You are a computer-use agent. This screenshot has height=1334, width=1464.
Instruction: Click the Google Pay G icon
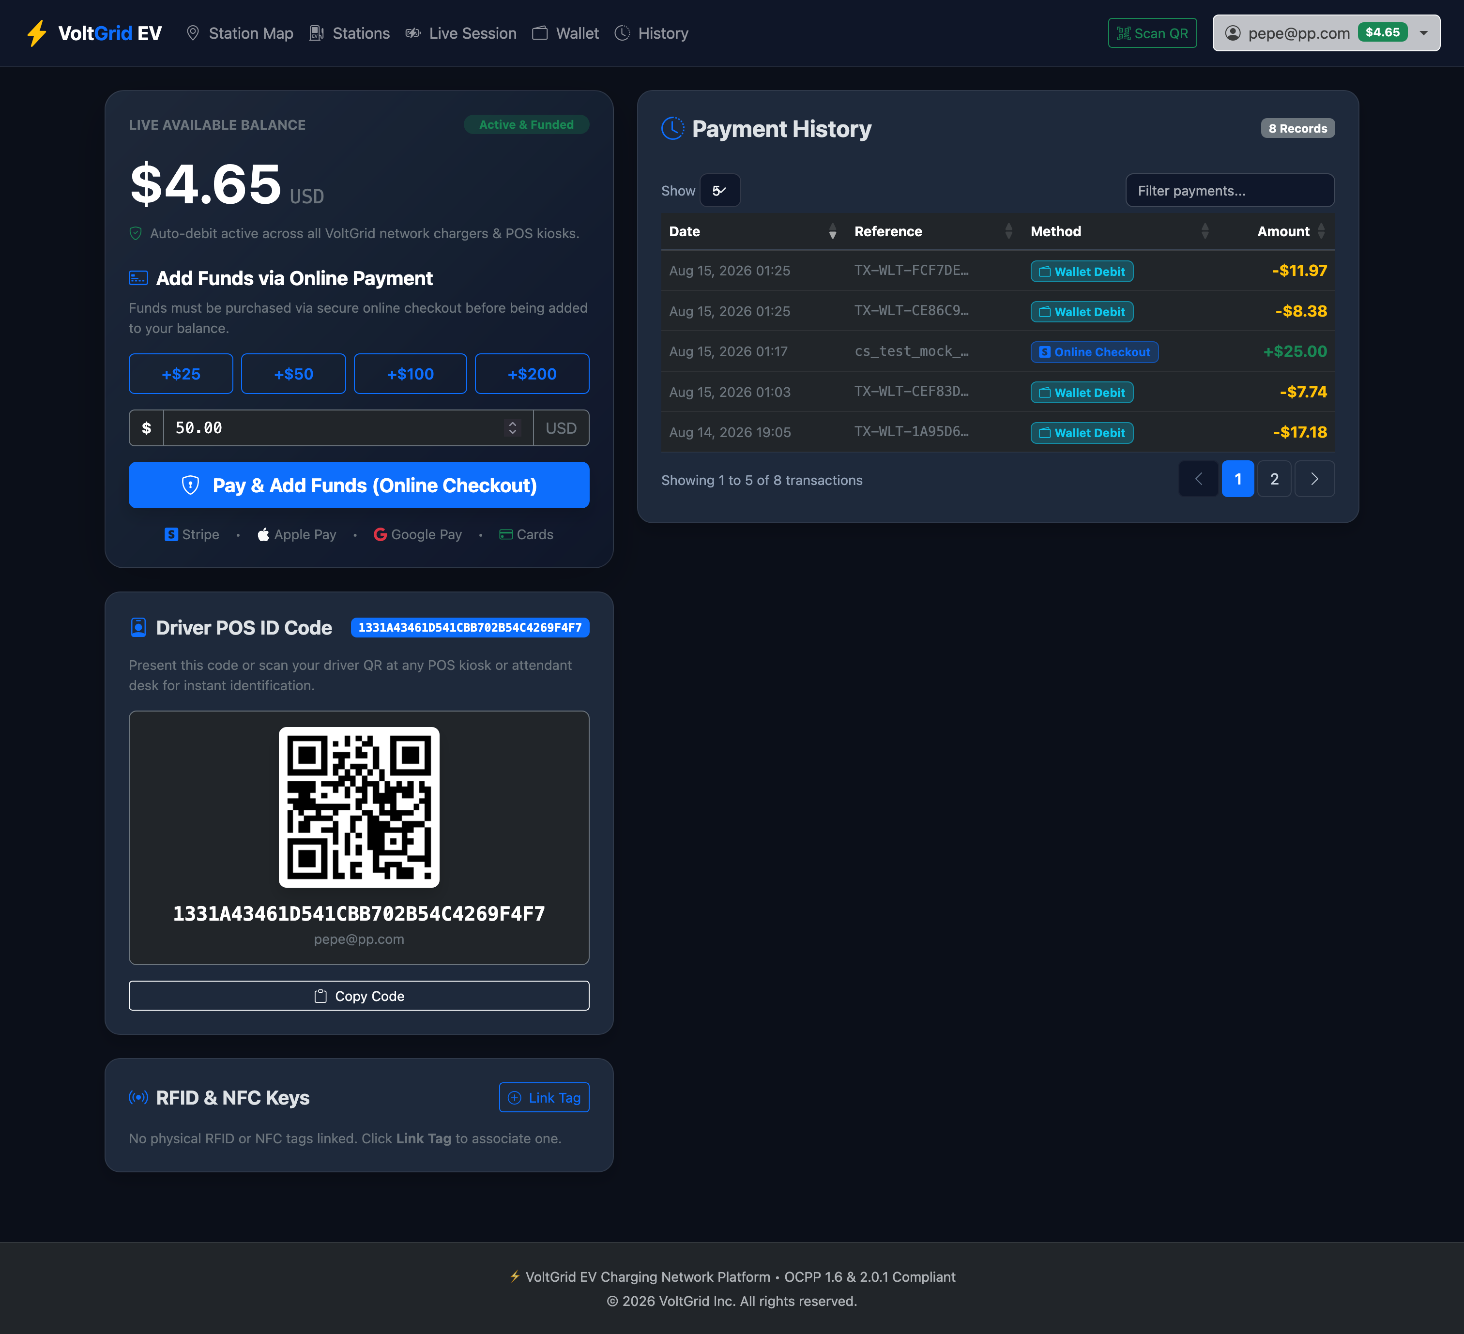pos(380,534)
